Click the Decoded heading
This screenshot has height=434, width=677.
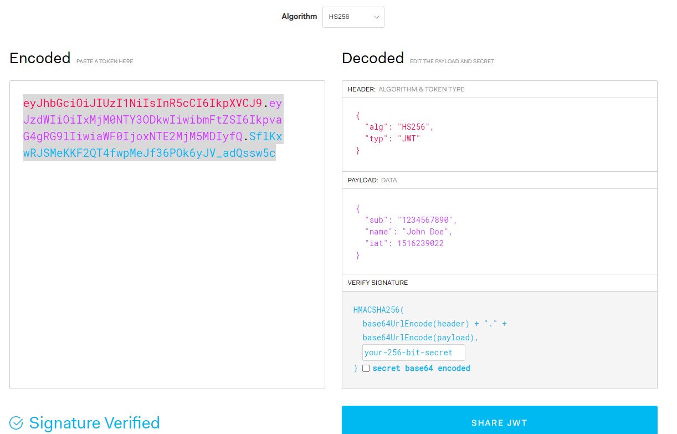tap(373, 58)
